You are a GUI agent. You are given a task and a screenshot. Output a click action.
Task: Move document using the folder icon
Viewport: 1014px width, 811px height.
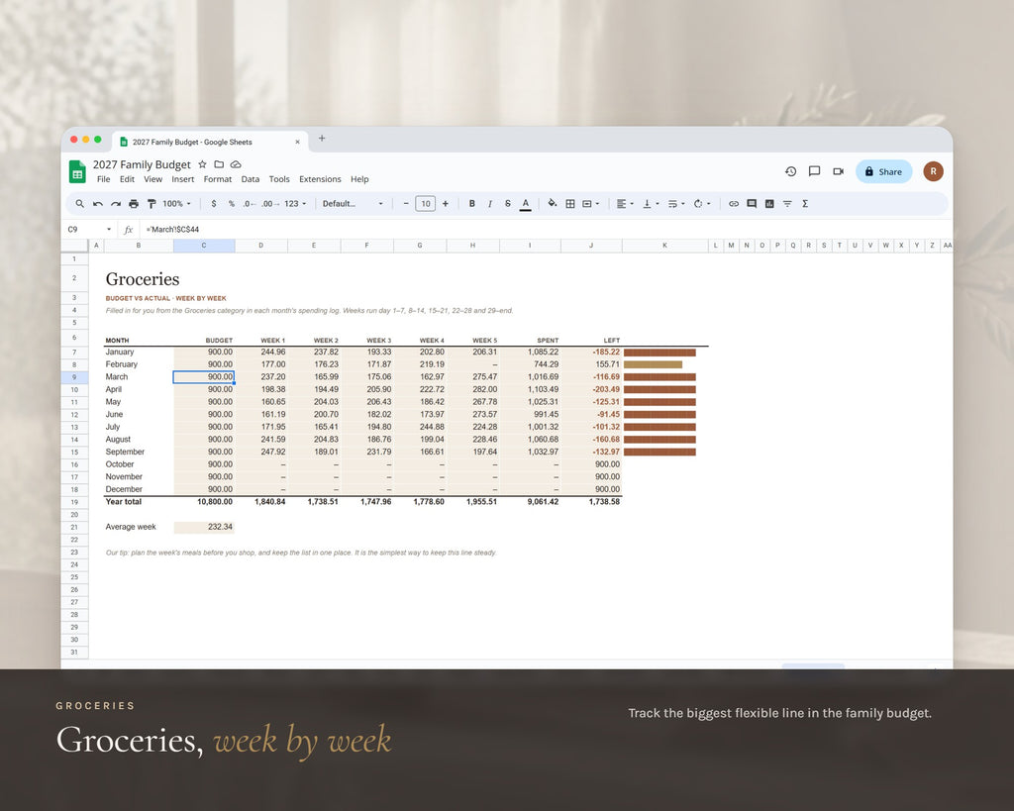pos(219,164)
